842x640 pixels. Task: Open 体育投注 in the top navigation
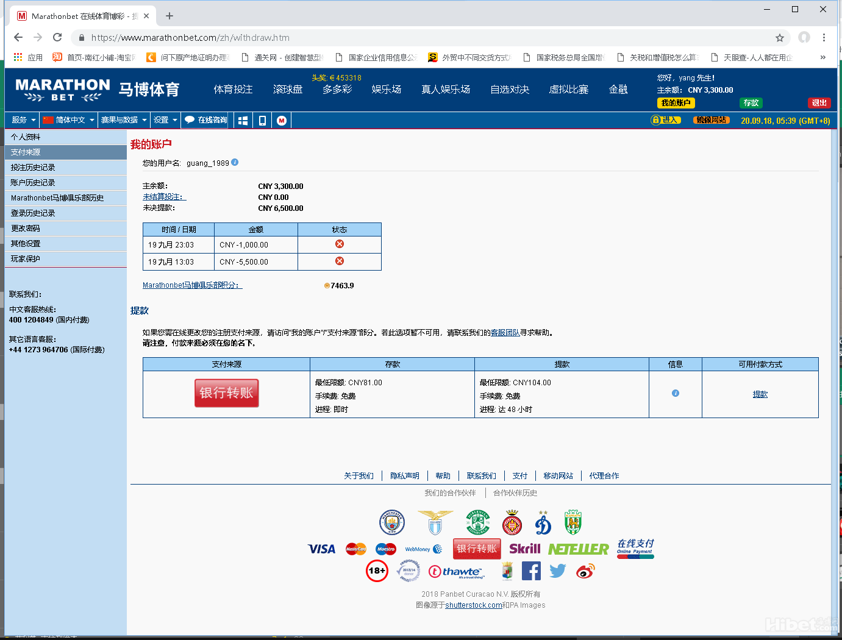coord(233,90)
